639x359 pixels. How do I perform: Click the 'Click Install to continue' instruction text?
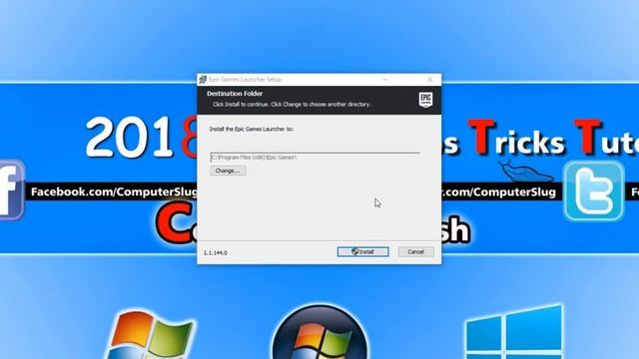[292, 104]
